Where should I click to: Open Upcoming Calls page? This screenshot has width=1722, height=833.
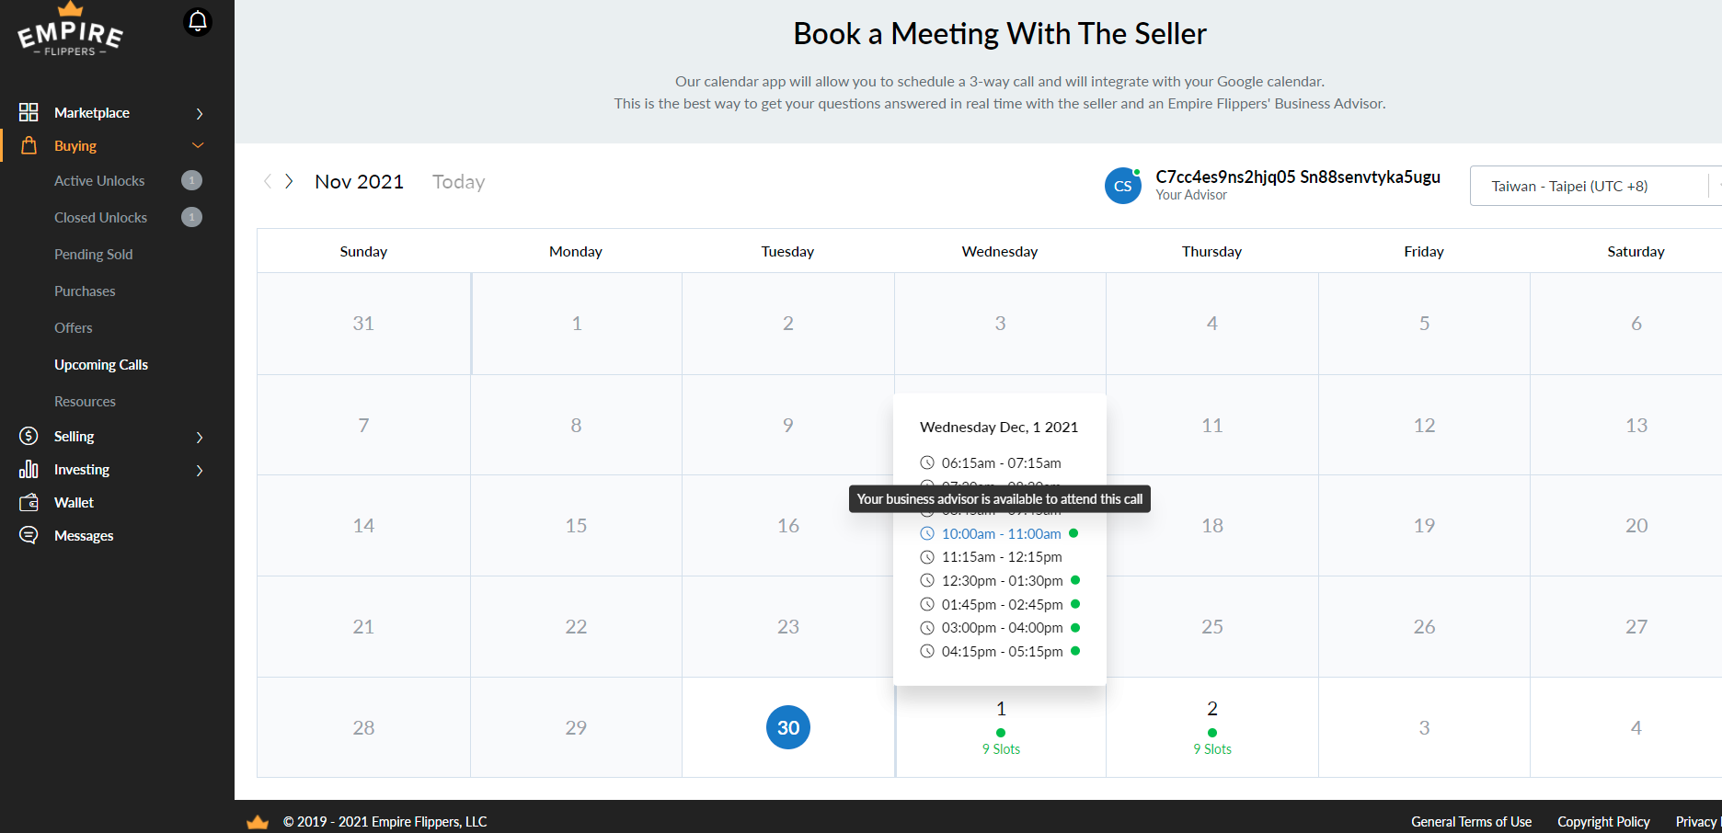coord(101,364)
